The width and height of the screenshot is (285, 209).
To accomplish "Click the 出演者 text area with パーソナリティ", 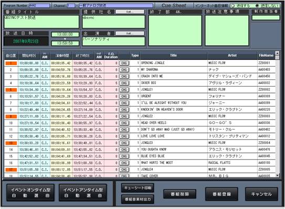I will 113,41.
